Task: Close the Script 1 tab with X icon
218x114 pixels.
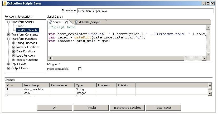Action: (x=66, y=22)
